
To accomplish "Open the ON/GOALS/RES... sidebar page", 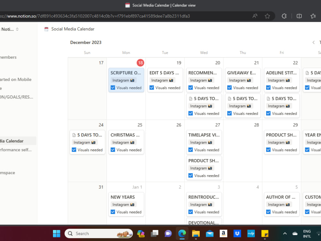I will [16, 97].
